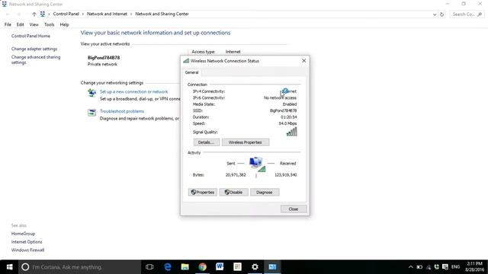Click the BigPond784B78 network name
Image resolution: width=488 pixels, height=274 pixels.
click(x=104, y=58)
